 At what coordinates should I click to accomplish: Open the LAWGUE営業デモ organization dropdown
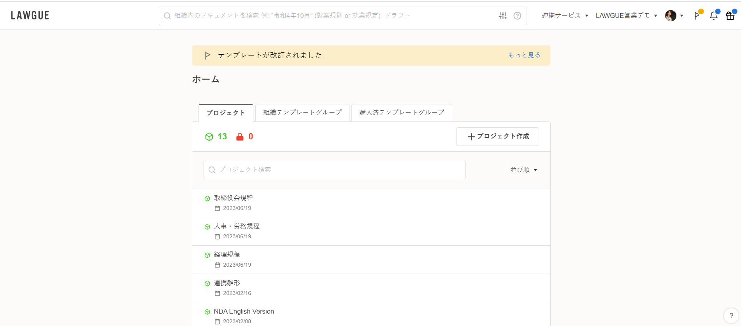[x=626, y=16]
